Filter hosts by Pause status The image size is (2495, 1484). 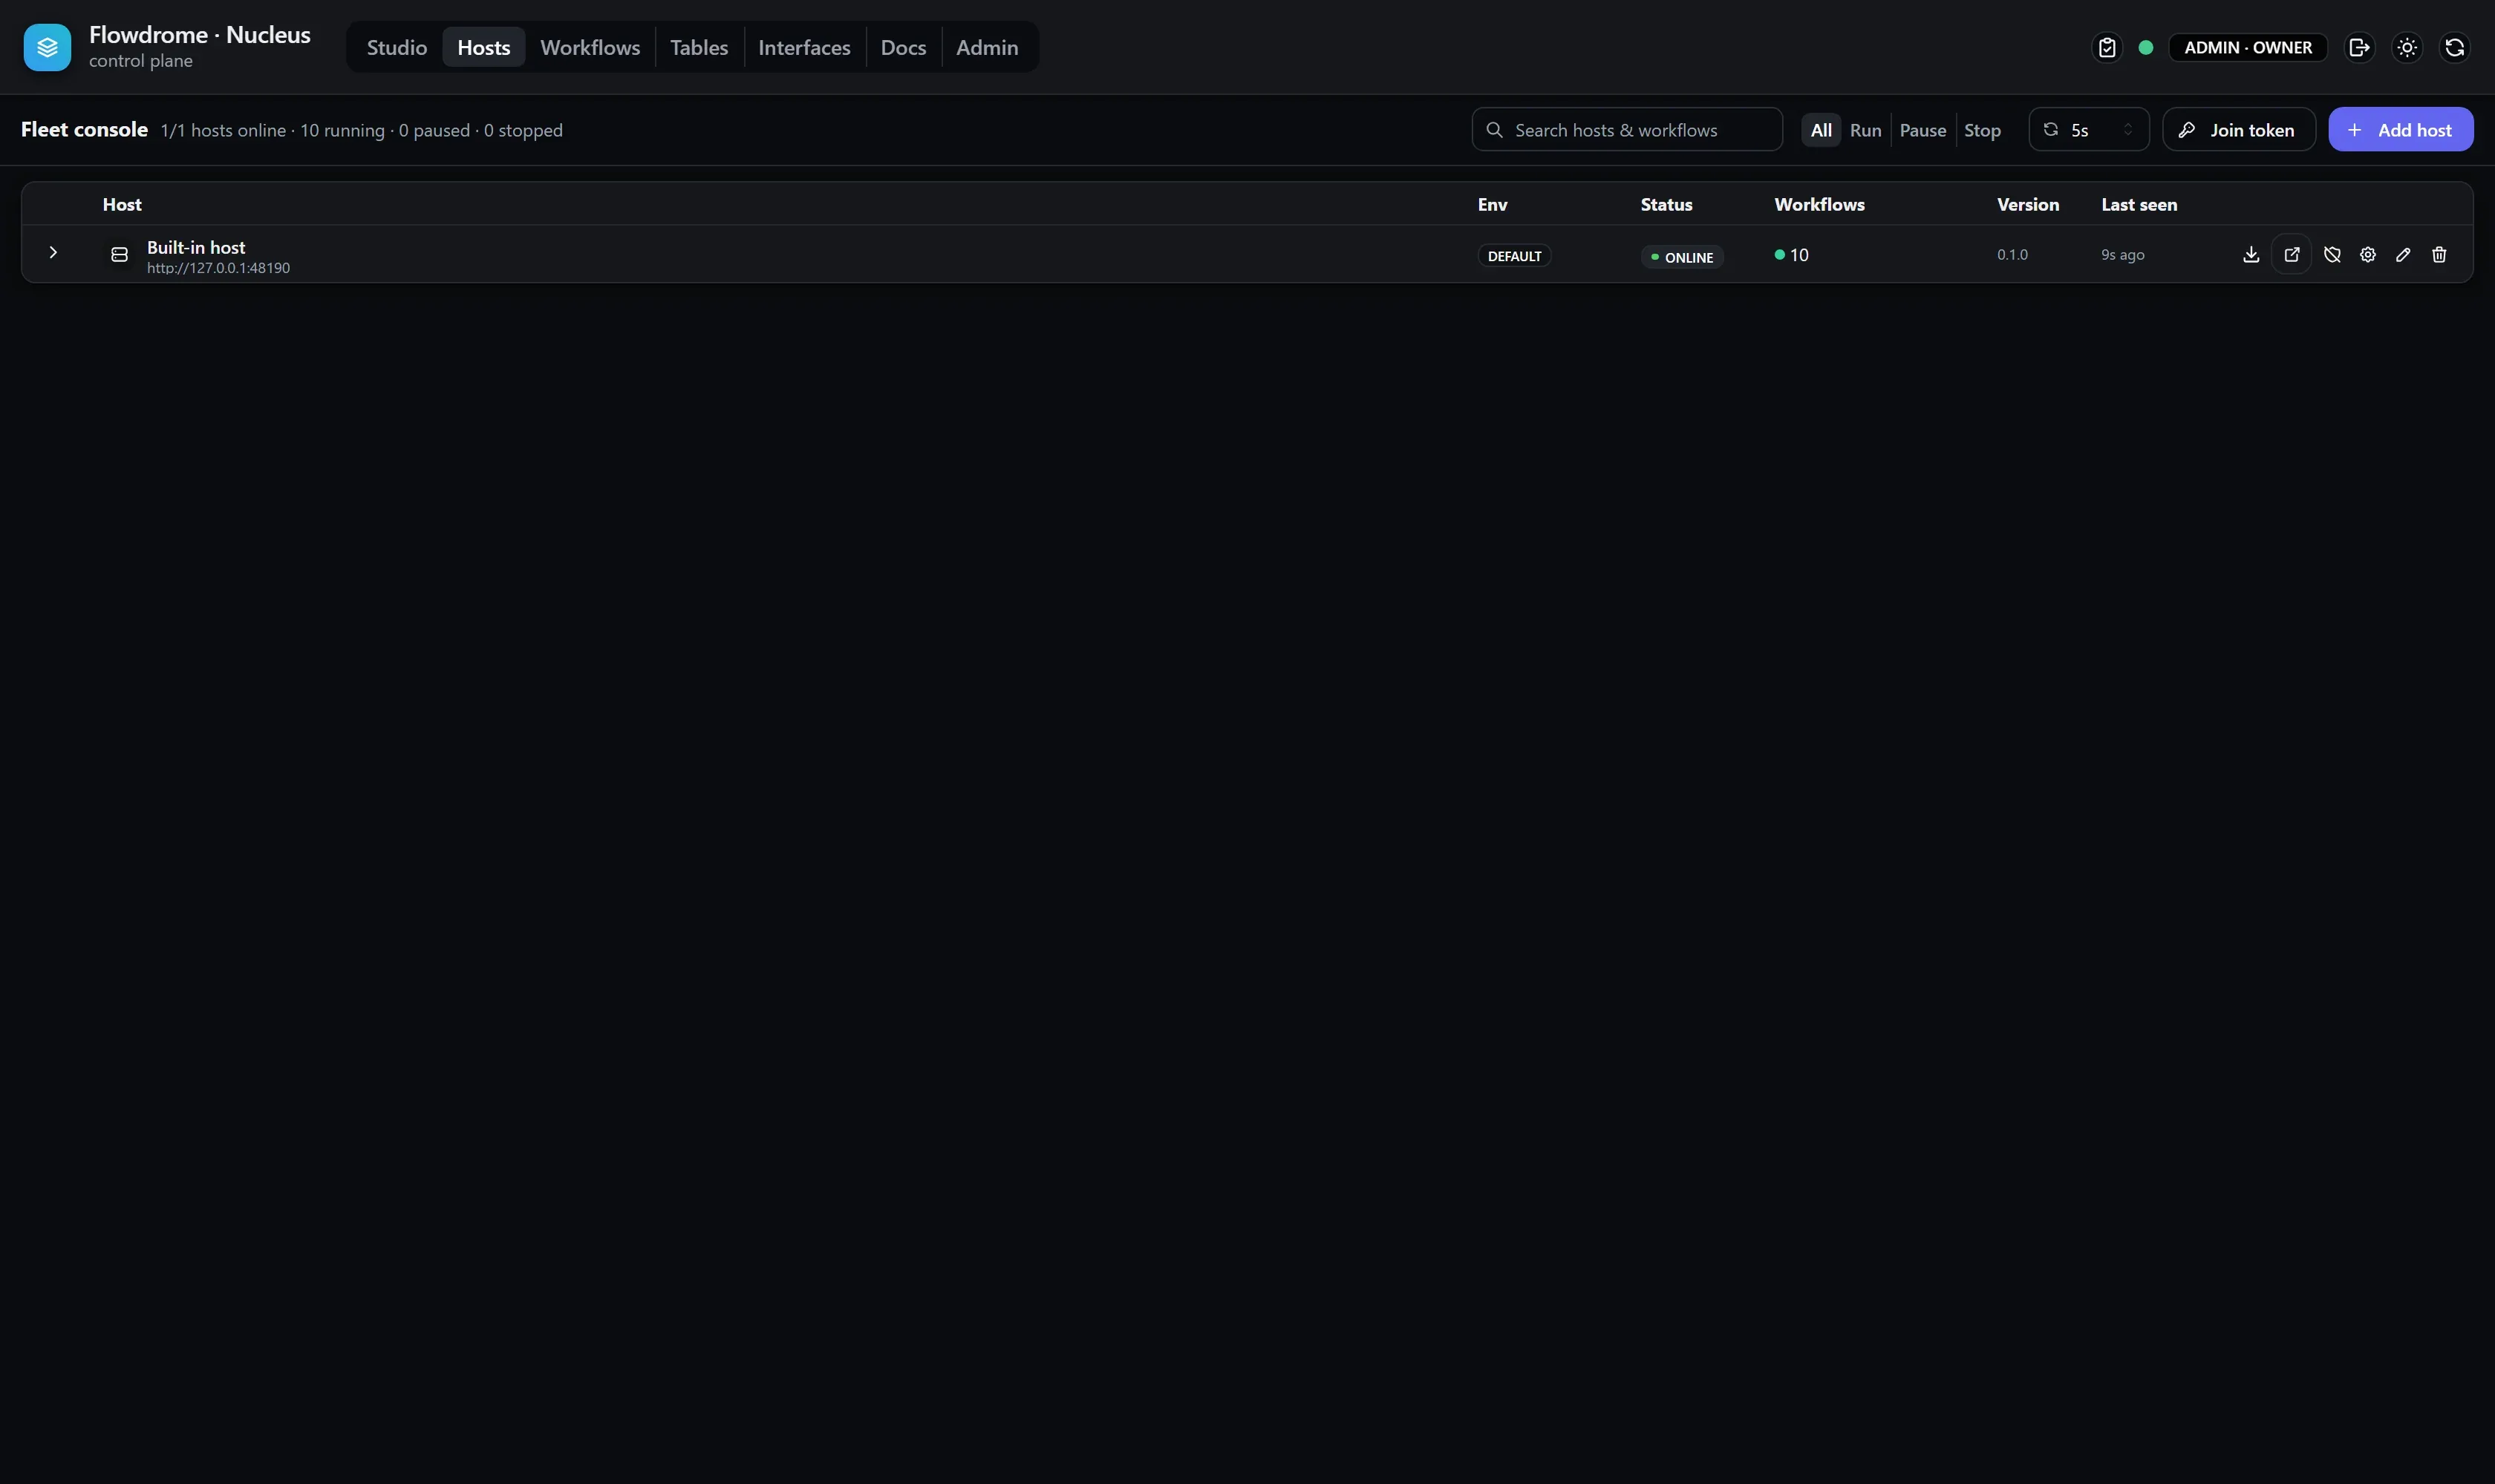[x=1922, y=130]
